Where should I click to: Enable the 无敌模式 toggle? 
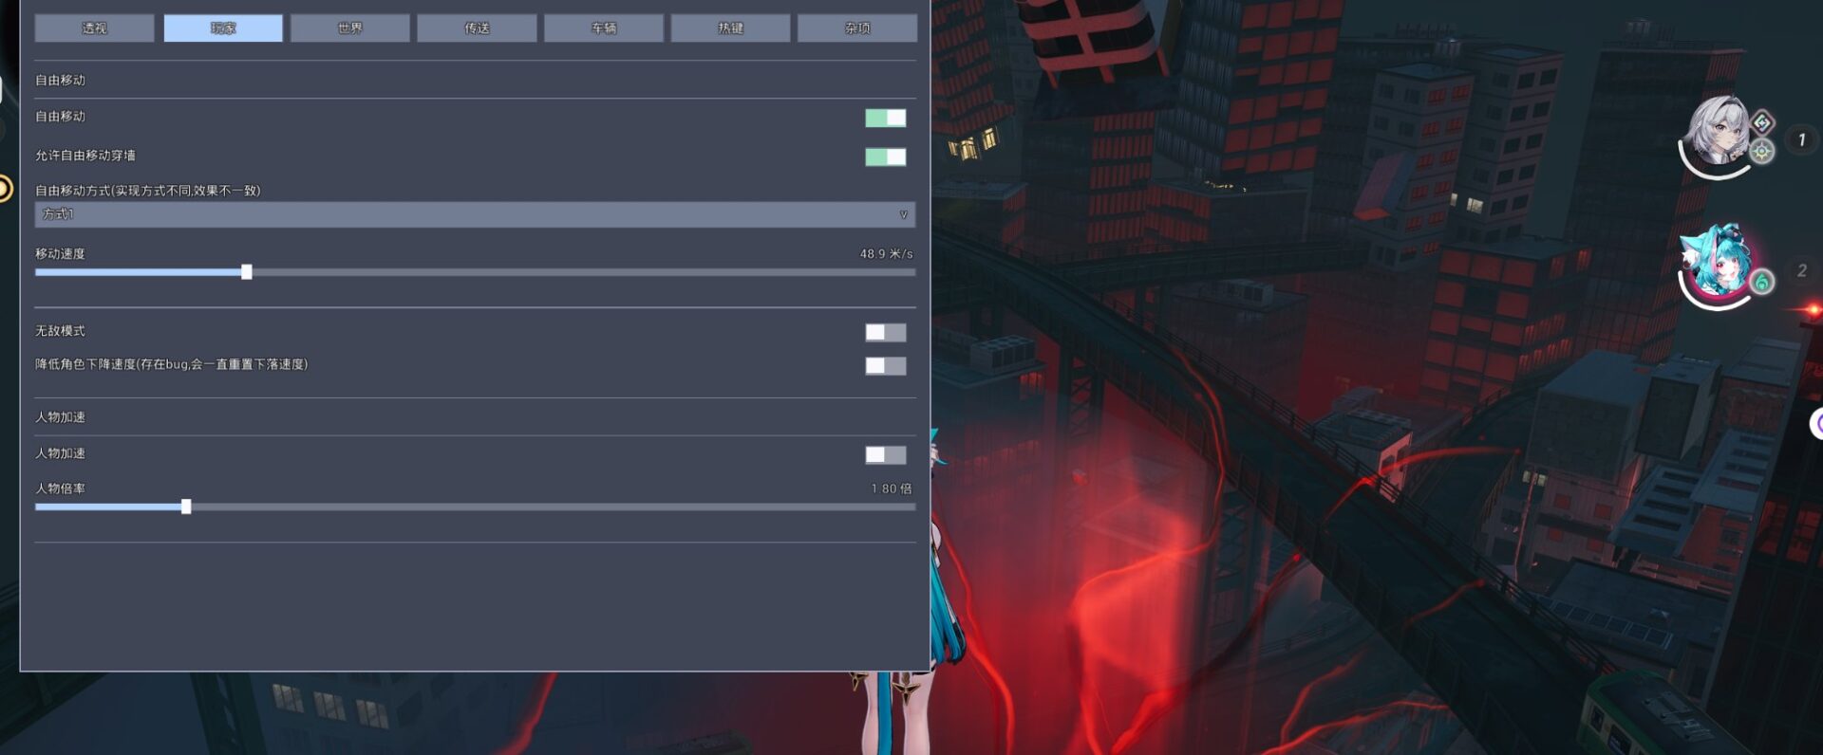coord(885,332)
